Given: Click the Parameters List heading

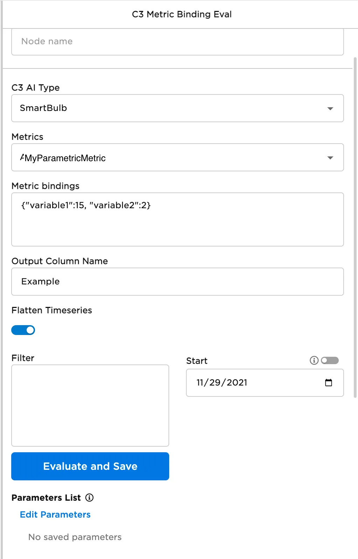Looking at the screenshot, I should (x=46, y=498).
